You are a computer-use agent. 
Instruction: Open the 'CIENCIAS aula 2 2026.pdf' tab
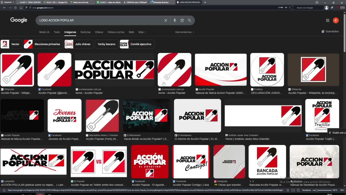[x=135, y=2]
